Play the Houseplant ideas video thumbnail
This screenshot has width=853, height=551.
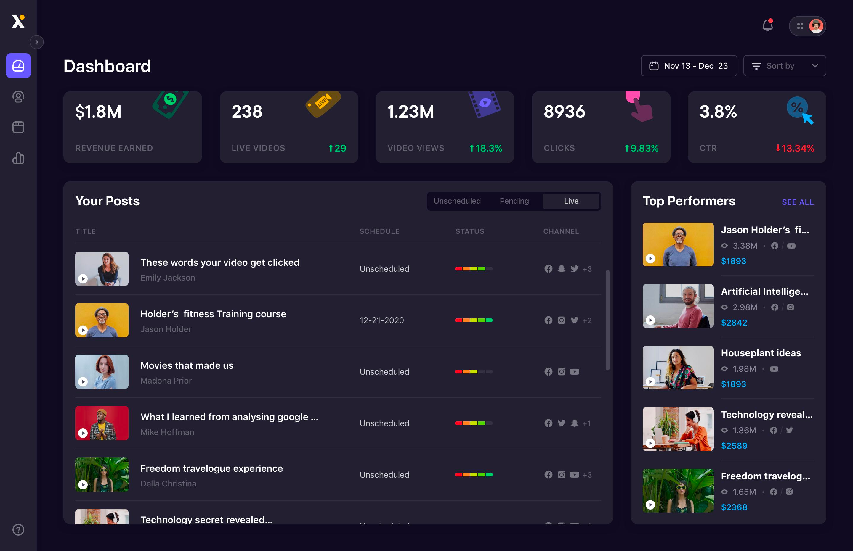[x=650, y=381]
